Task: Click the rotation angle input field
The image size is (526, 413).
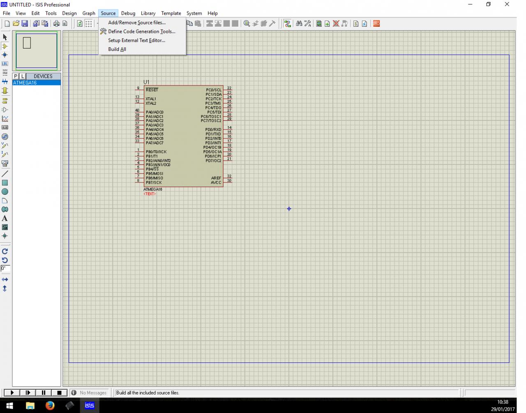Action: coord(5,268)
